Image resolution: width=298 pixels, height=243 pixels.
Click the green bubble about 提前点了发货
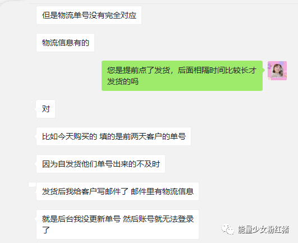coord(182,76)
